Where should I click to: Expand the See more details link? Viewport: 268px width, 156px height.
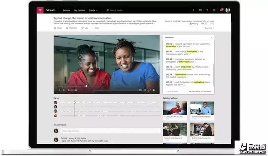pyautogui.click(x=209, y=28)
